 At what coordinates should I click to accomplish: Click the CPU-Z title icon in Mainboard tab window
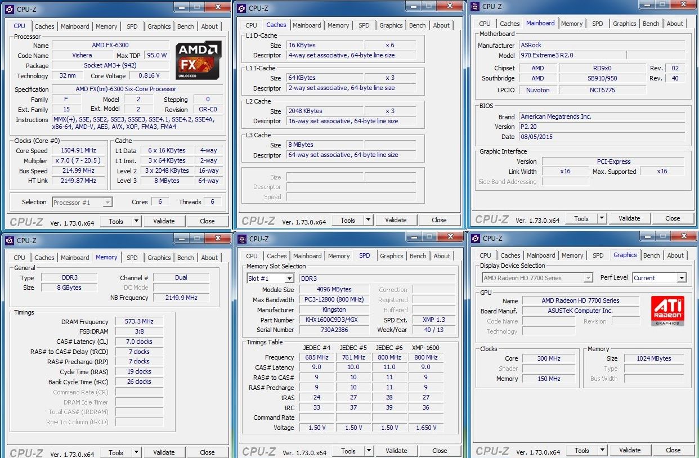pos(475,7)
